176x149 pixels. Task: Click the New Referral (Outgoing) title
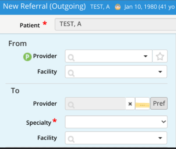pyautogui.click(x=44, y=6)
